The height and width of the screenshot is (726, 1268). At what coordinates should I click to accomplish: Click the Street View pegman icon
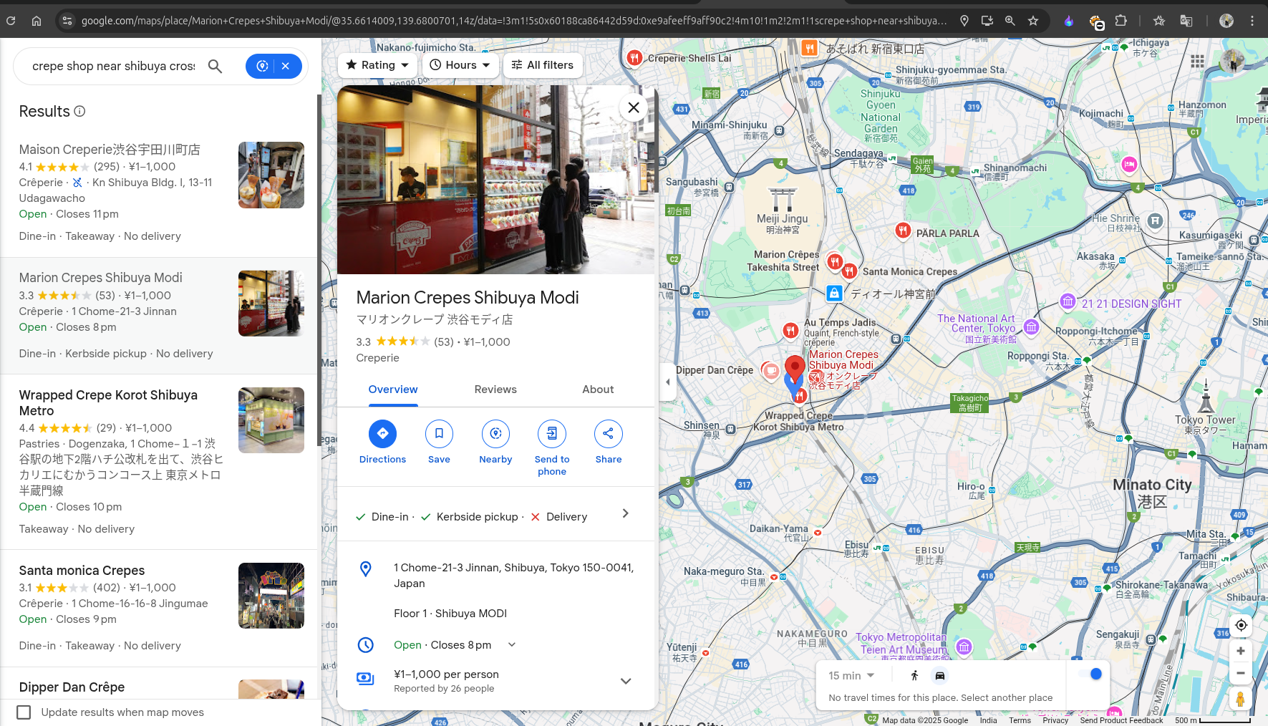pos(1241,699)
